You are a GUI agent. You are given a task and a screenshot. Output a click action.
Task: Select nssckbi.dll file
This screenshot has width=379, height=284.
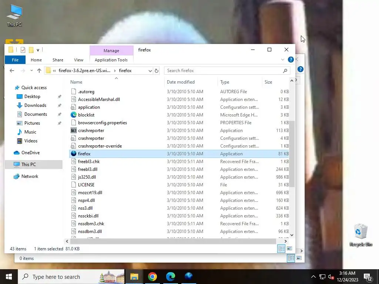point(179,216)
